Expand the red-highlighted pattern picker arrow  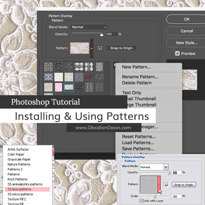coord(159,184)
